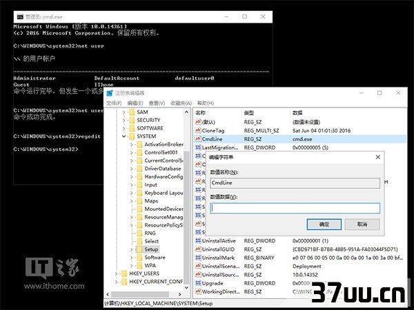Open the 文件(F) menu
The height and width of the screenshot is (310, 414).
114,103
